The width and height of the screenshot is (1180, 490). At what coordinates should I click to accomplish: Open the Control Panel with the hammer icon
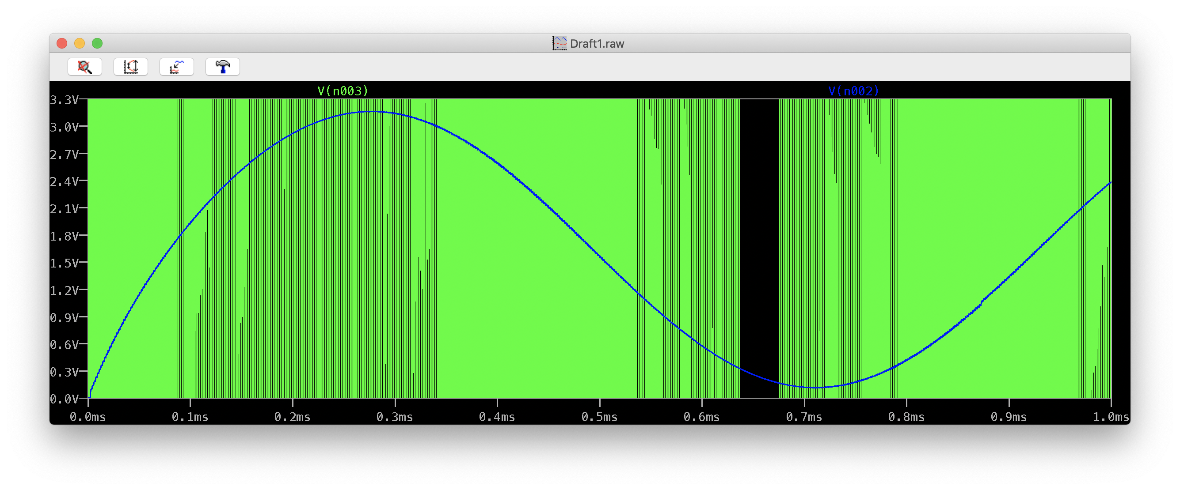222,66
